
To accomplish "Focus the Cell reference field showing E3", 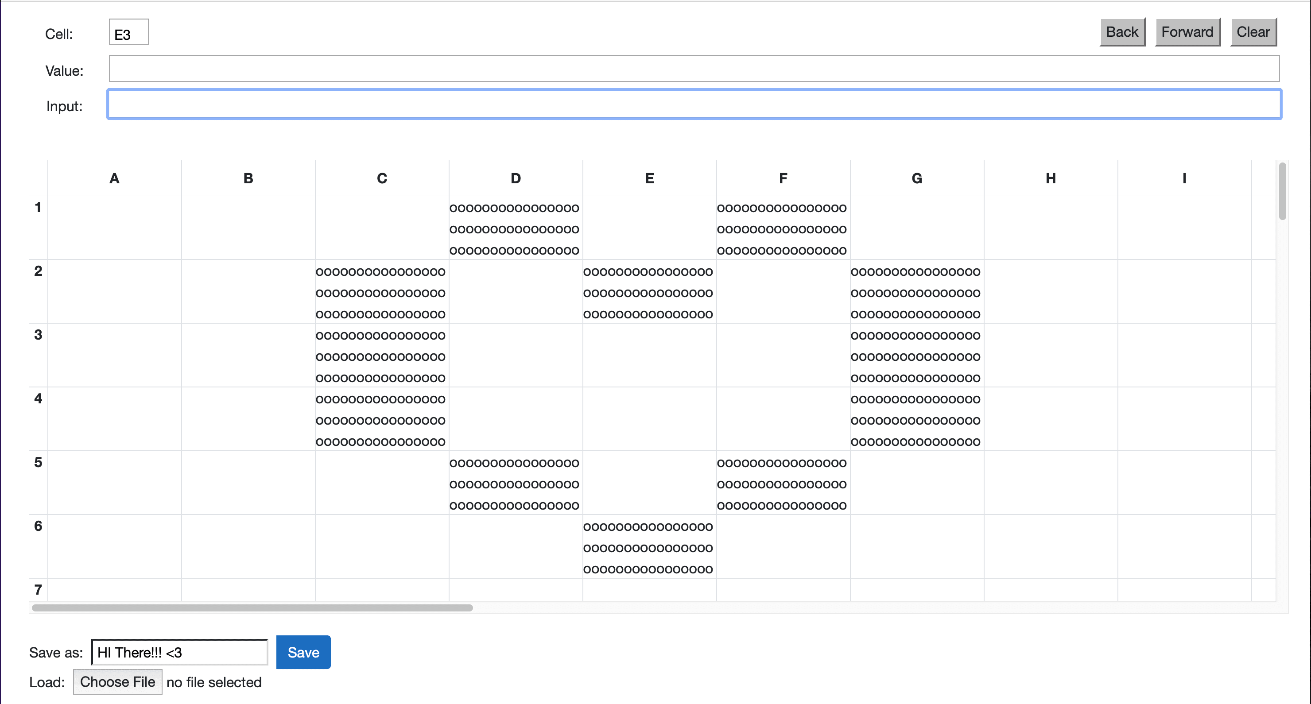I will click(128, 34).
